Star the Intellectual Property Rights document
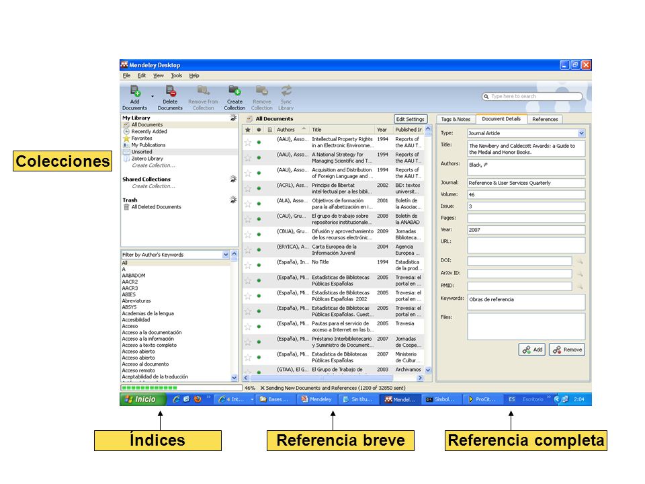645x484 pixels. pyautogui.click(x=248, y=143)
